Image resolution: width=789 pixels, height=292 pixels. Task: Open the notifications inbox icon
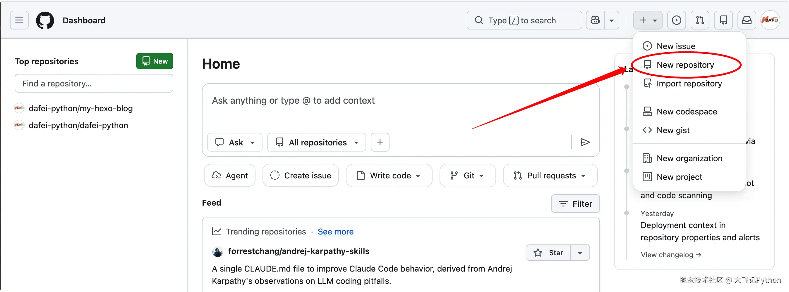pyautogui.click(x=747, y=20)
